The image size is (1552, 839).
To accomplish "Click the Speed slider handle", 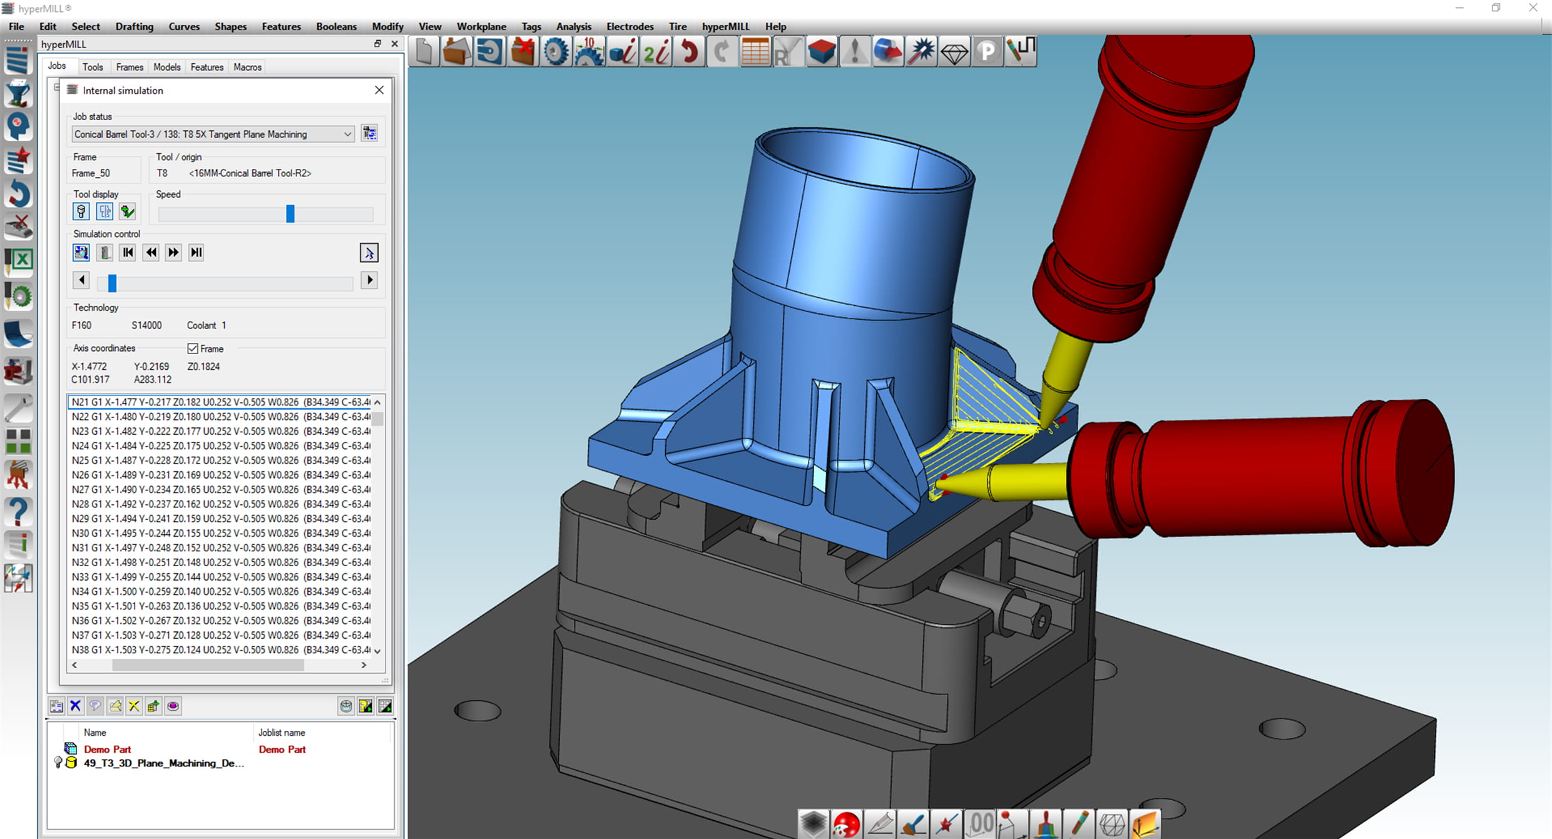I will click(290, 213).
